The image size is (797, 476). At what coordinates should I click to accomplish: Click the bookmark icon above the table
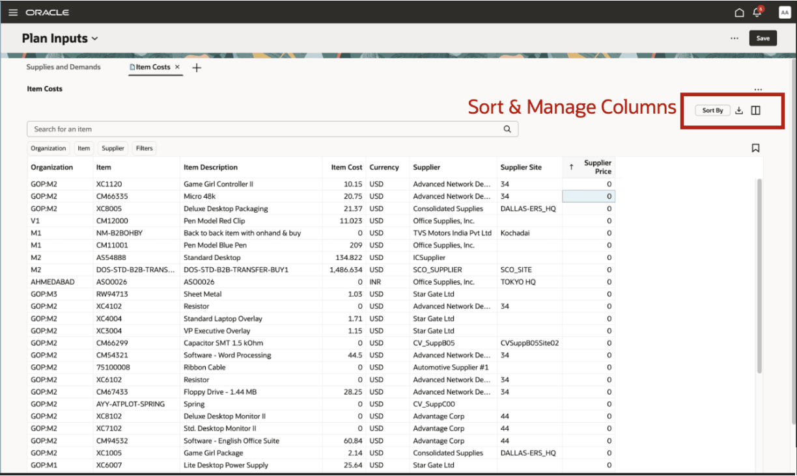(755, 148)
